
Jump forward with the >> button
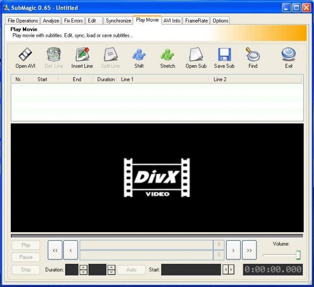[249, 250]
